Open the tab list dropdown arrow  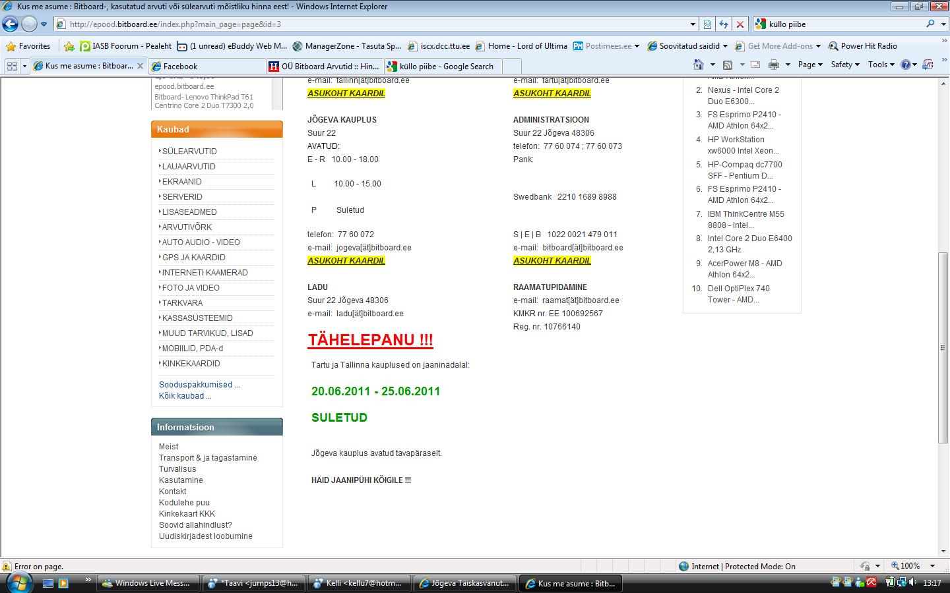(x=24, y=66)
